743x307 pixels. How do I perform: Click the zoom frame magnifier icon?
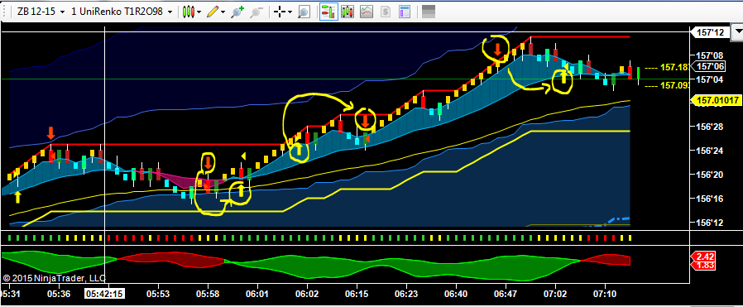304,12
